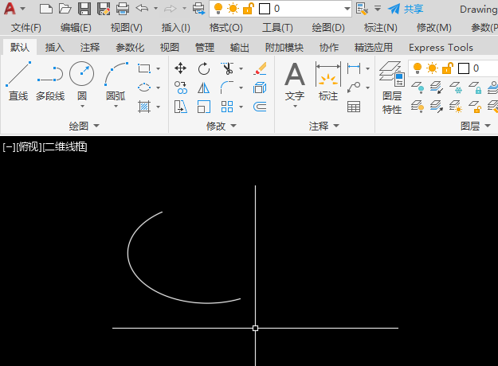Activate the Hatch tool
This screenshot has height=366, width=498.
144,107
